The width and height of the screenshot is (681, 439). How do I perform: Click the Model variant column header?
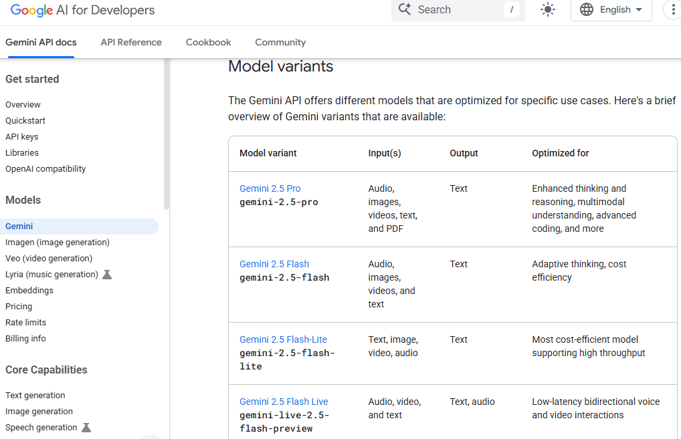coord(268,153)
